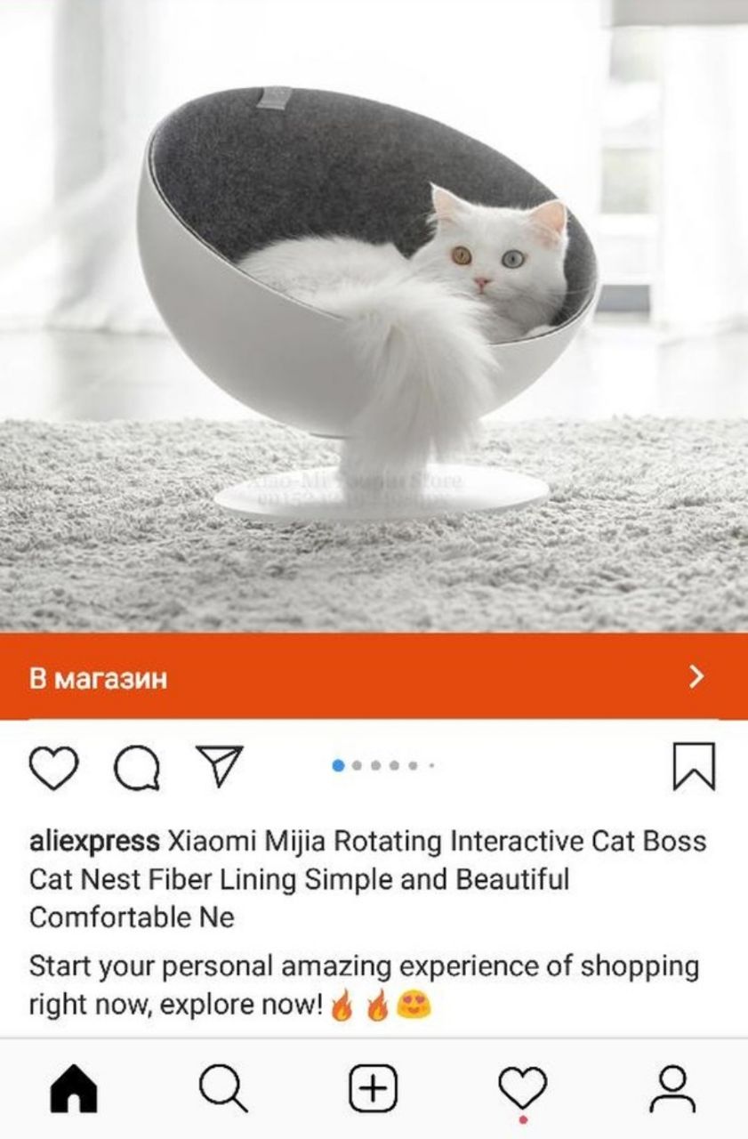Open comments with the speech bubble icon
Image resolution: width=748 pixels, height=1139 pixels.
tap(137, 767)
